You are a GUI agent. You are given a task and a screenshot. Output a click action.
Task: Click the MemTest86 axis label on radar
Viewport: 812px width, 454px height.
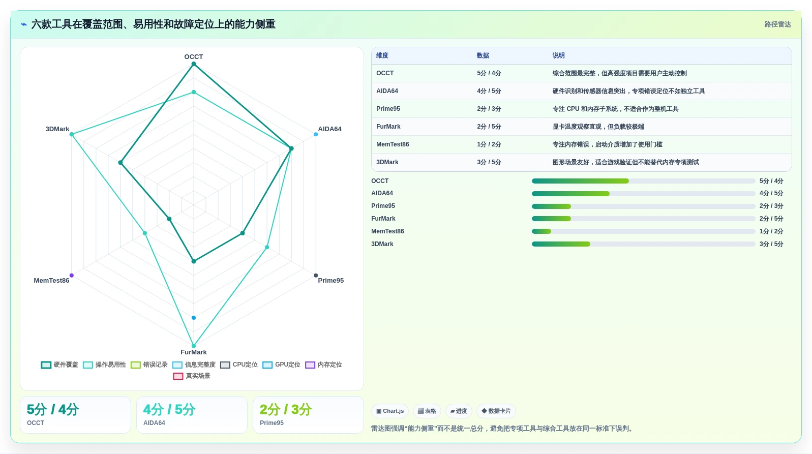pyautogui.click(x=51, y=281)
